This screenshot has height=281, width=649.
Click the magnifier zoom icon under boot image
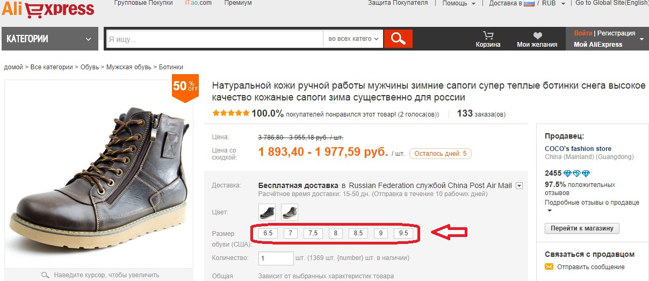[x=46, y=275]
